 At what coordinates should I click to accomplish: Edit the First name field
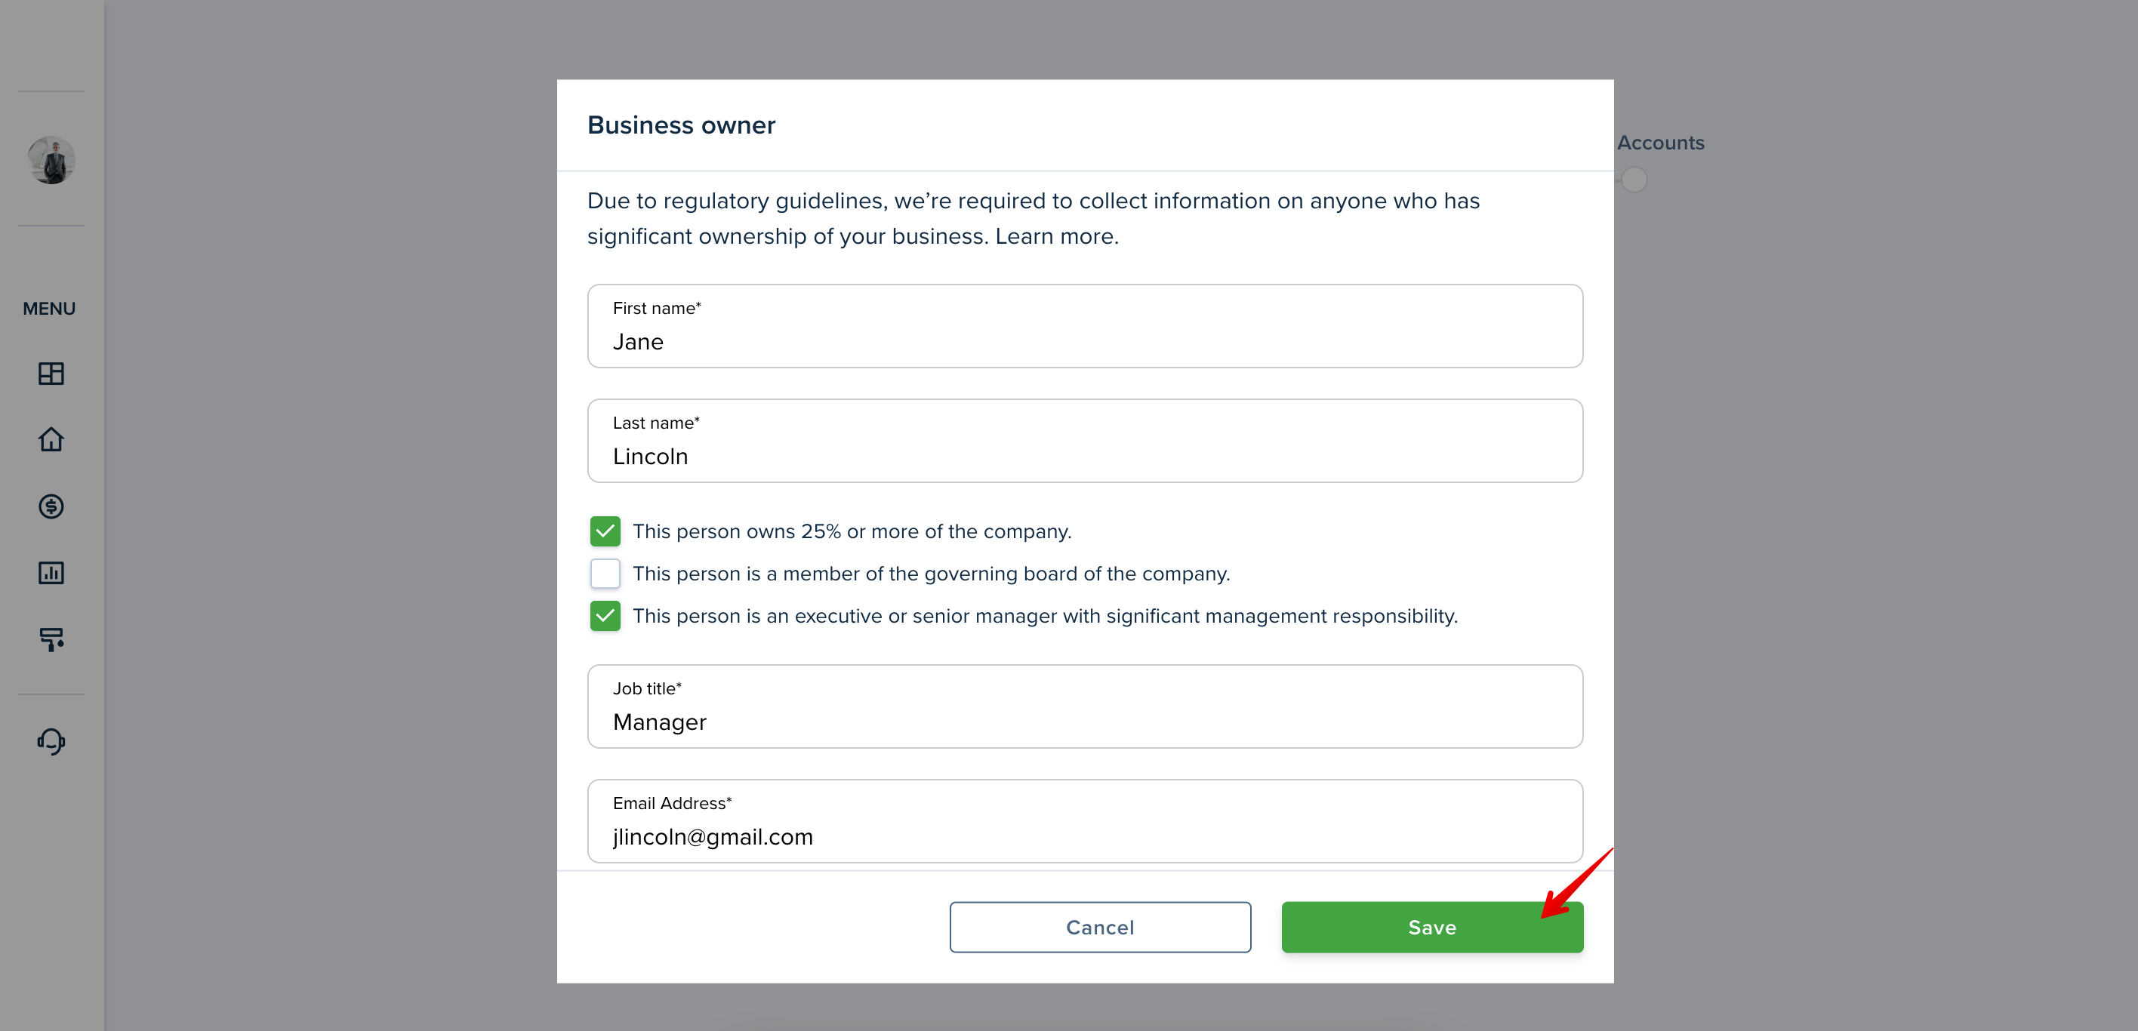click(x=1085, y=326)
